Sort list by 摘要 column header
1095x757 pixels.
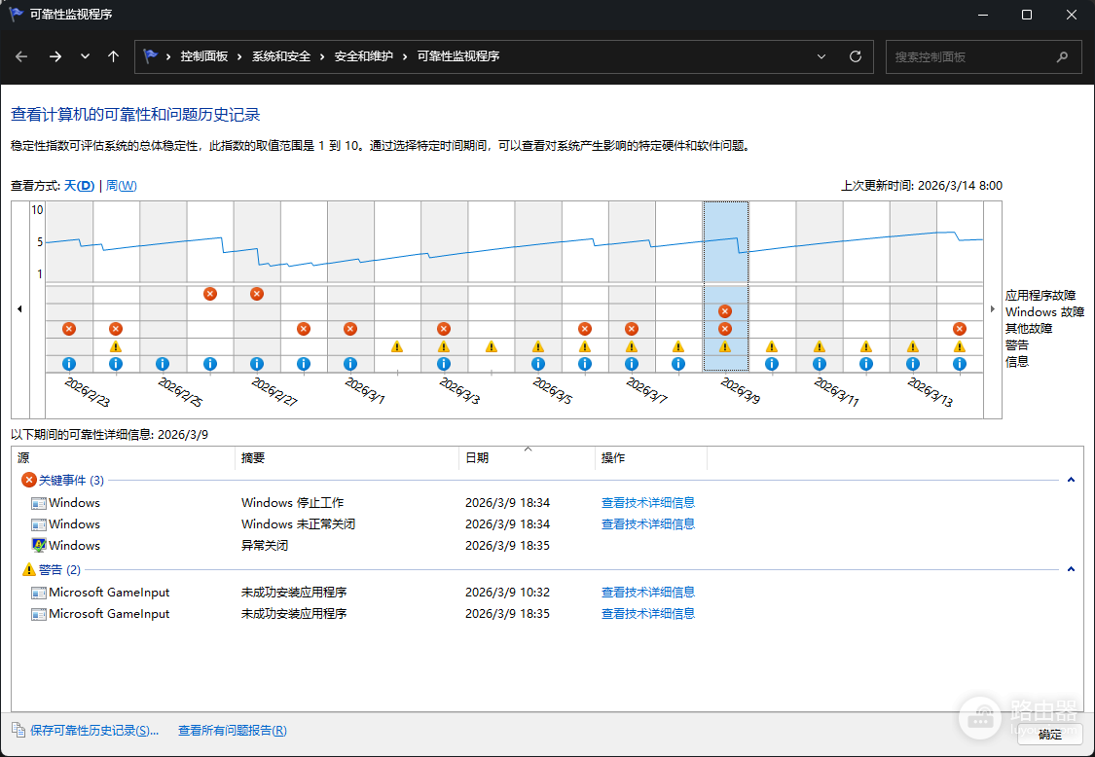[347, 458]
